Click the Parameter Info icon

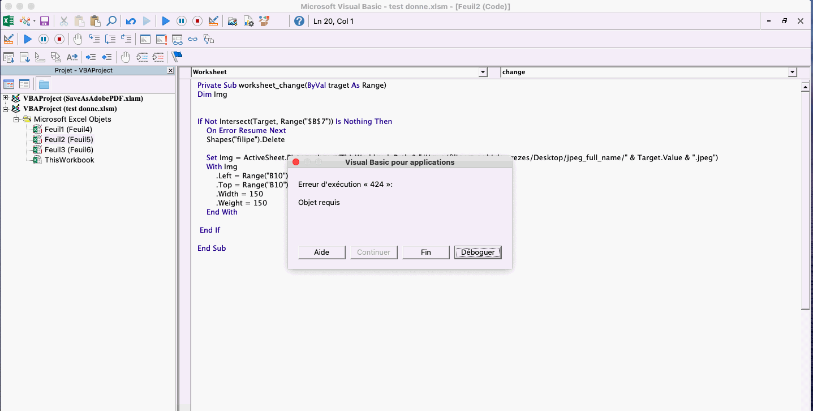pos(56,57)
